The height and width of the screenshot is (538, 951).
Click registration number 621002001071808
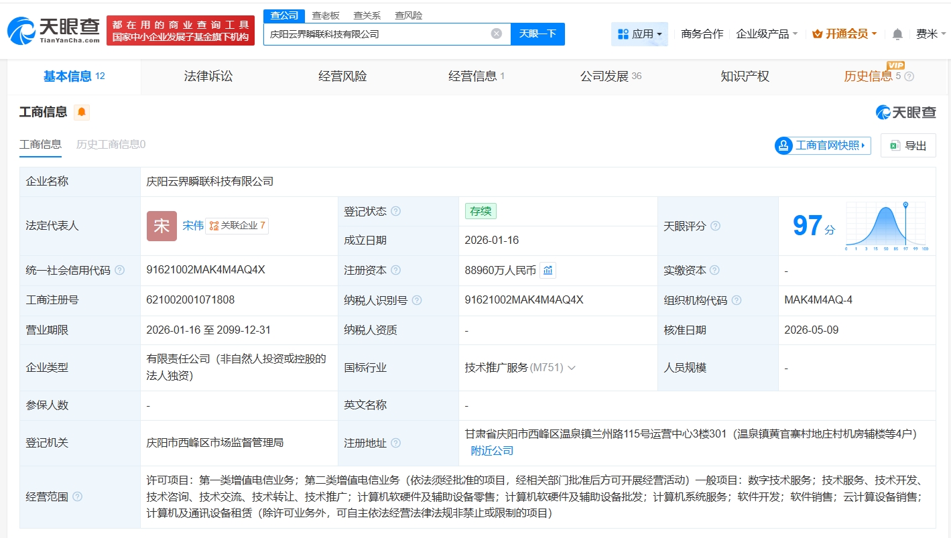[190, 300]
